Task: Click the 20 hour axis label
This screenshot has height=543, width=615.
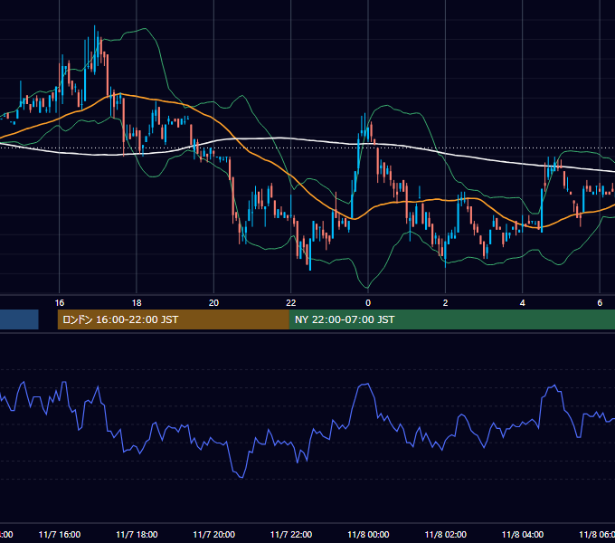Action: 213,303
